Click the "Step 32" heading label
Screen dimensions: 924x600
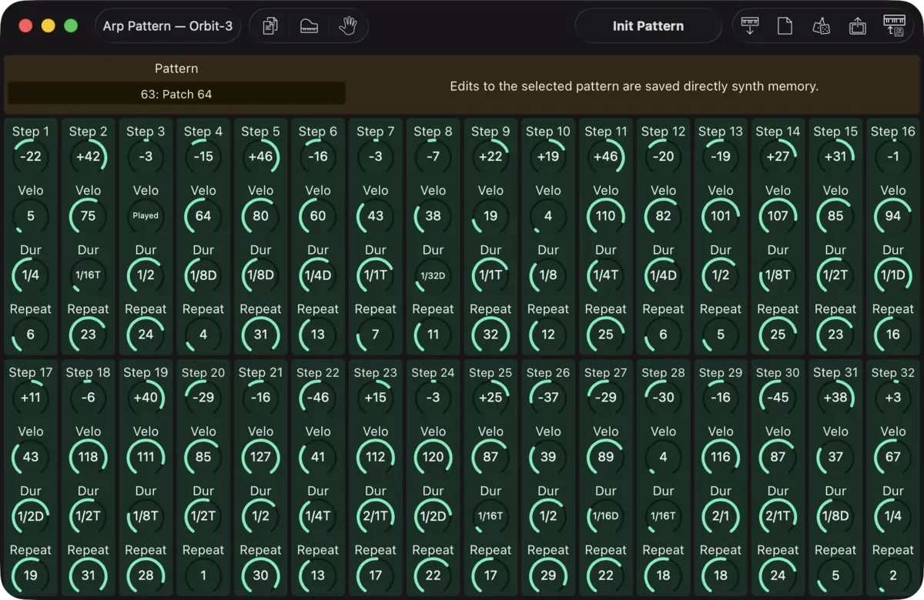(x=893, y=372)
